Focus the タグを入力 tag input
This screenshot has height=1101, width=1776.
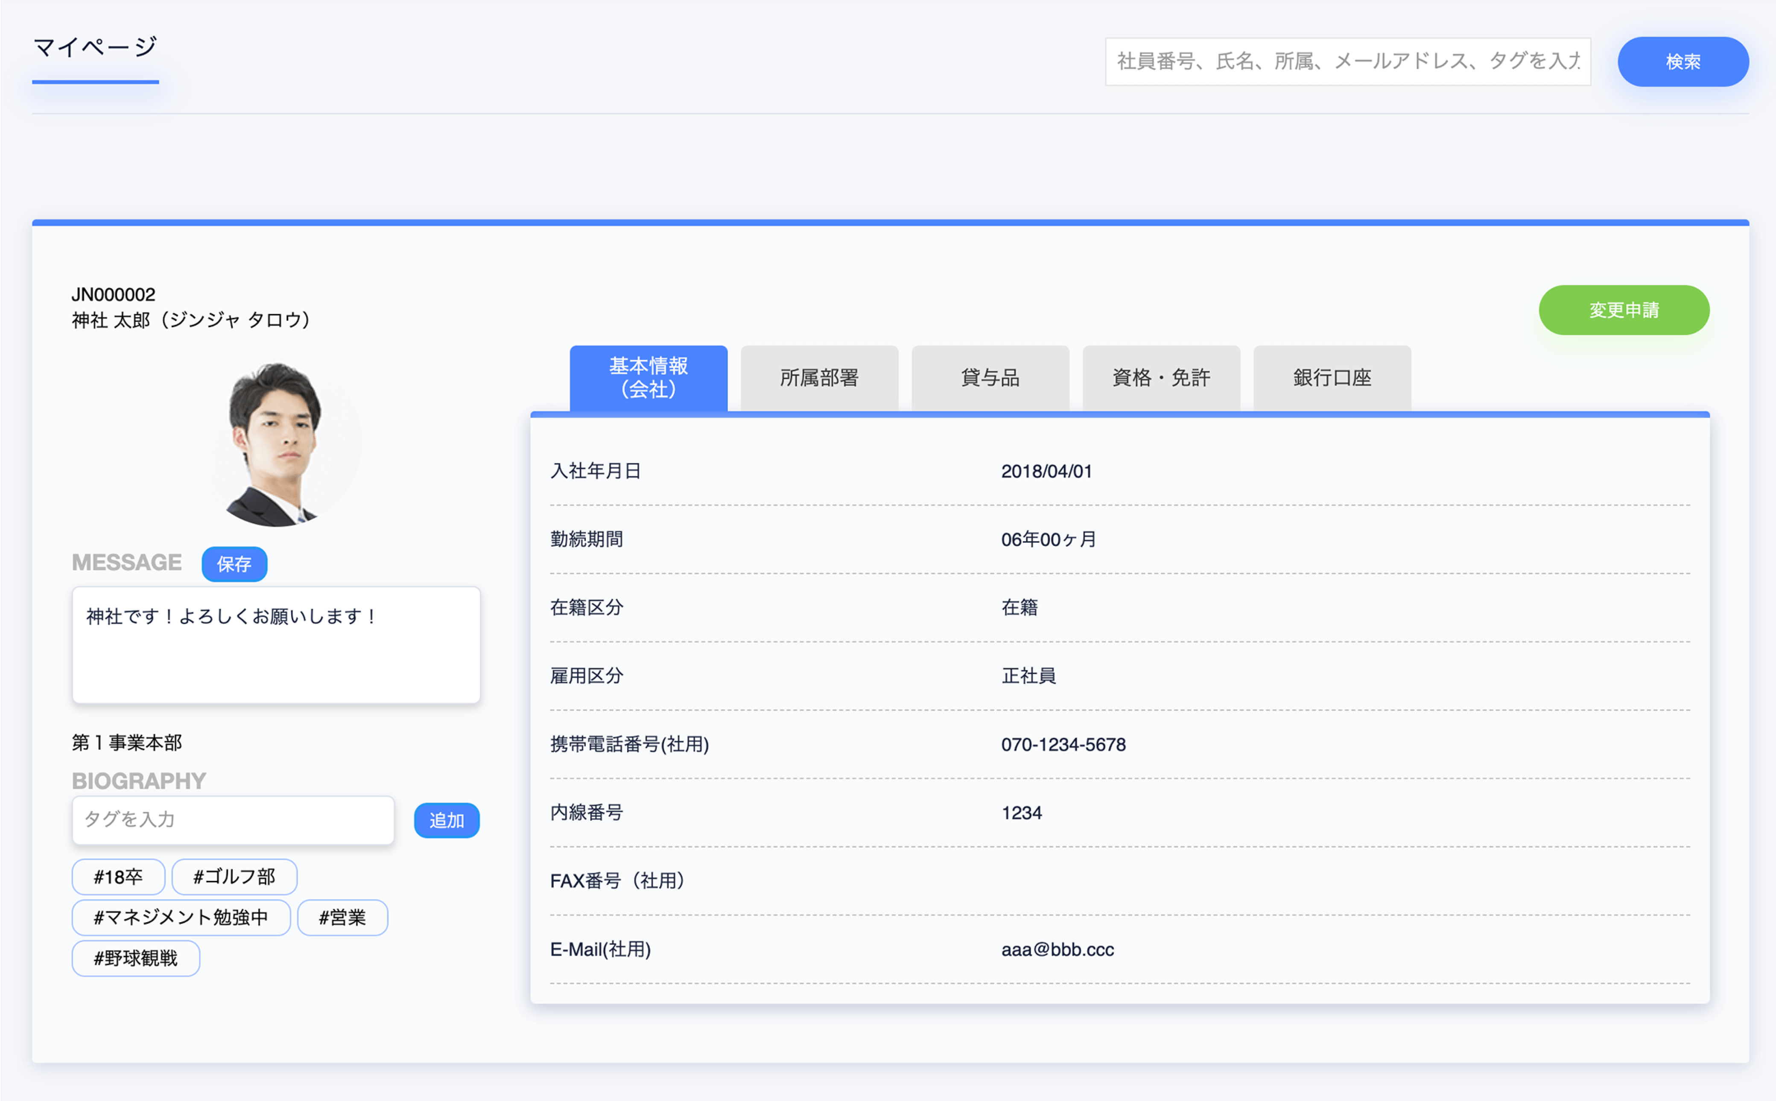click(x=232, y=820)
